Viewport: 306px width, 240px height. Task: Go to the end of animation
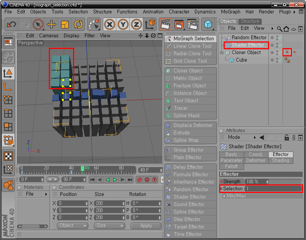coord(130,180)
